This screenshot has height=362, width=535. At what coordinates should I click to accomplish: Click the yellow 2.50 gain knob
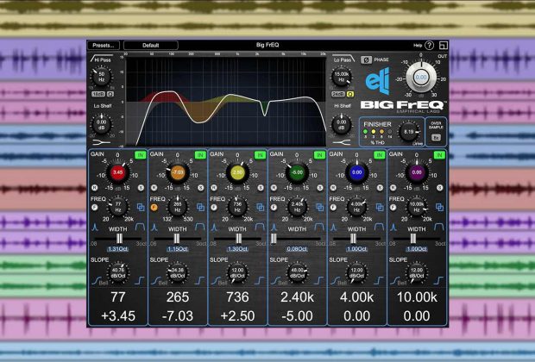237,172
